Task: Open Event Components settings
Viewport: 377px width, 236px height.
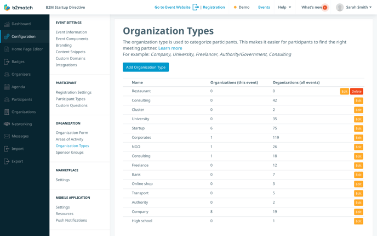Action: (x=72, y=39)
